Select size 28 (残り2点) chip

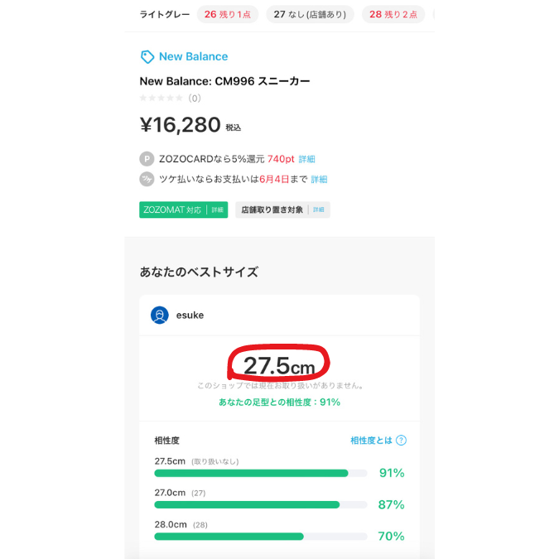[x=393, y=14]
